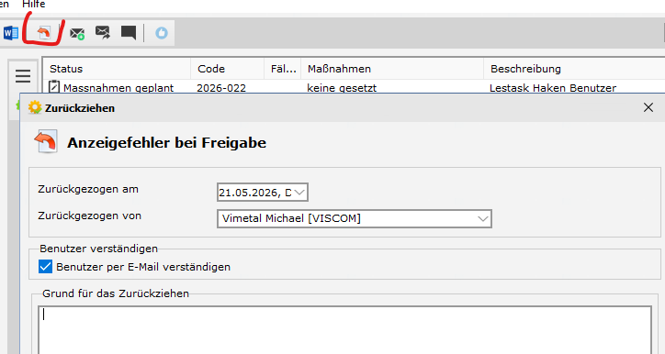Click the Word export icon in toolbar
The image size is (665, 354).
11,33
